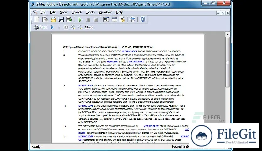Viewport: 262px width, 151px height.
Task: Toggle word wrap contents view icon
Action: tap(106, 19)
